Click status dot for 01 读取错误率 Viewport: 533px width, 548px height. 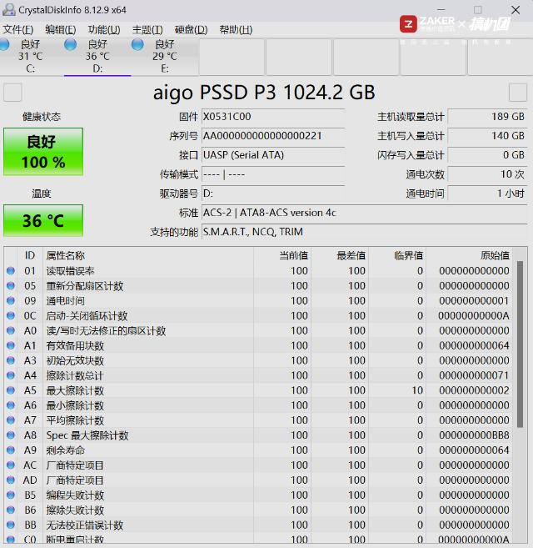point(11,271)
